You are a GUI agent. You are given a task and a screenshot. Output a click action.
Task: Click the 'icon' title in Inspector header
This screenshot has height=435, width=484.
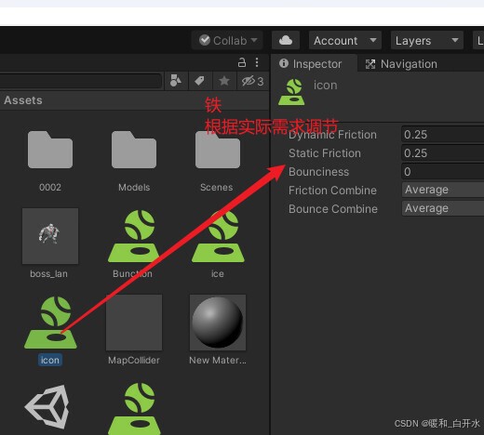point(325,86)
